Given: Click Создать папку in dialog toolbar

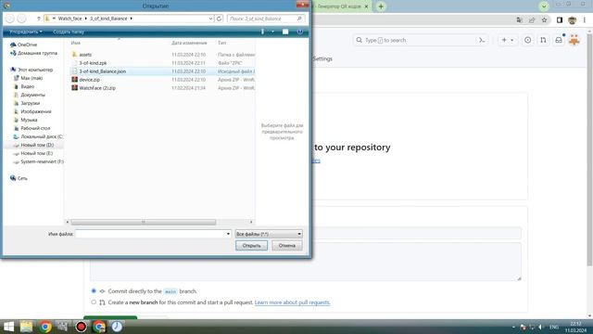Looking at the screenshot, I should (69, 32).
